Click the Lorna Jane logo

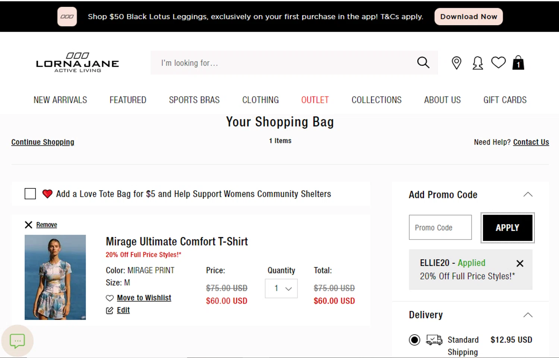coord(78,63)
